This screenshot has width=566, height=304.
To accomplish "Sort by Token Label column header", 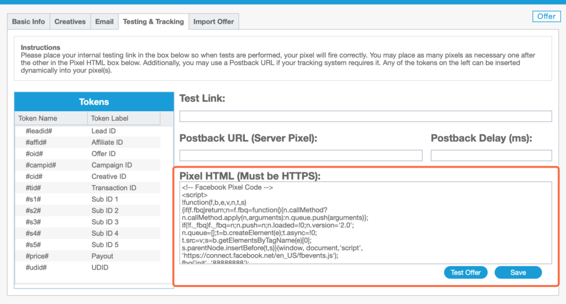I will tap(123, 118).
